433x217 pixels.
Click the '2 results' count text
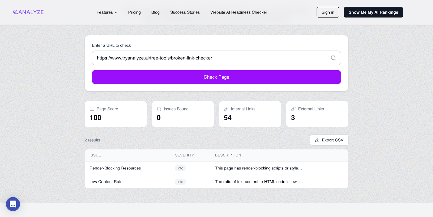pos(92,140)
